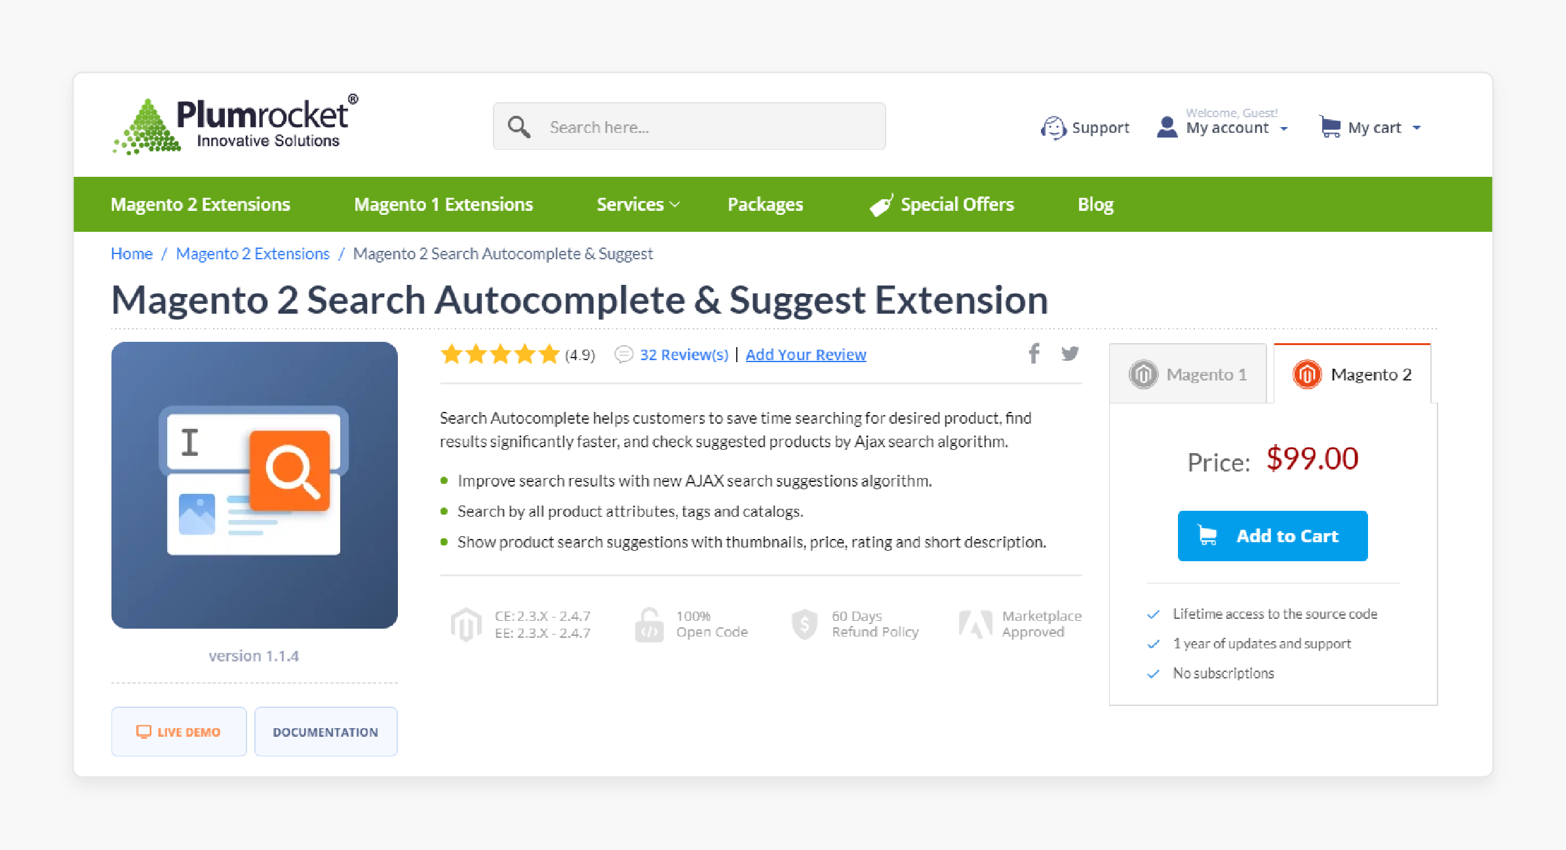Open Magento 2 Extensions menu
1566x850 pixels.
[x=201, y=204]
